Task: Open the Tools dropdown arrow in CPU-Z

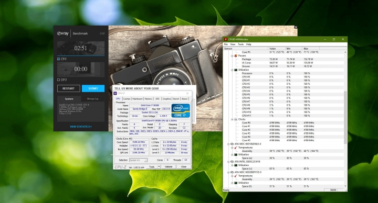Action: (159, 167)
